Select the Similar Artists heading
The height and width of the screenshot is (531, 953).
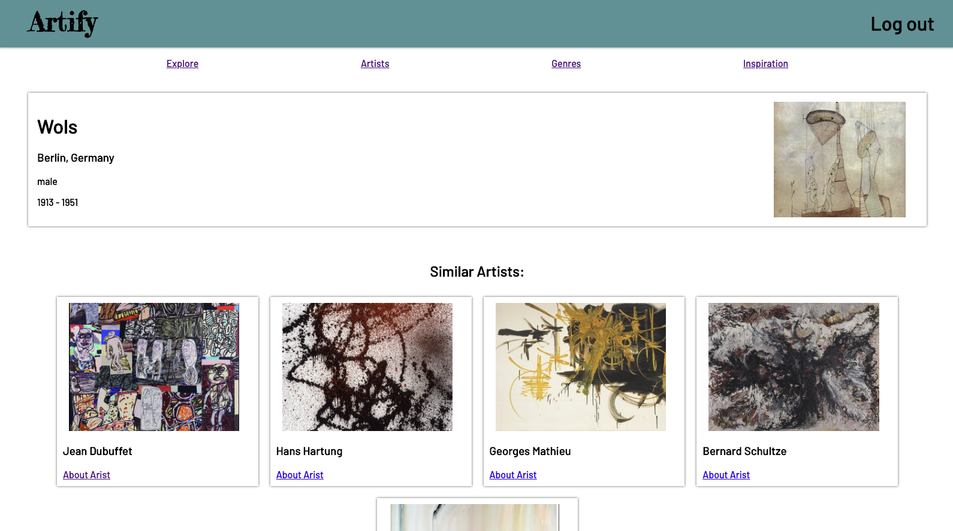point(477,272)
